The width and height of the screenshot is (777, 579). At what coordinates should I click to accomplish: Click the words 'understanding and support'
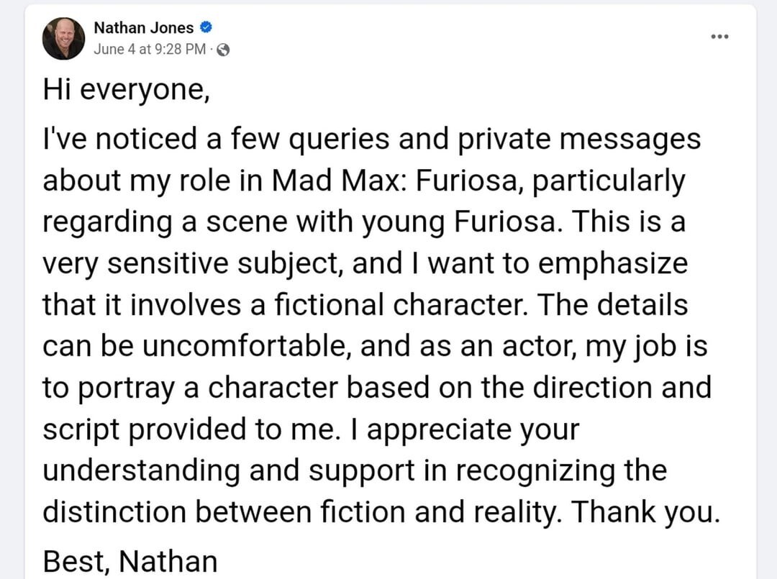tap(229, 471)
